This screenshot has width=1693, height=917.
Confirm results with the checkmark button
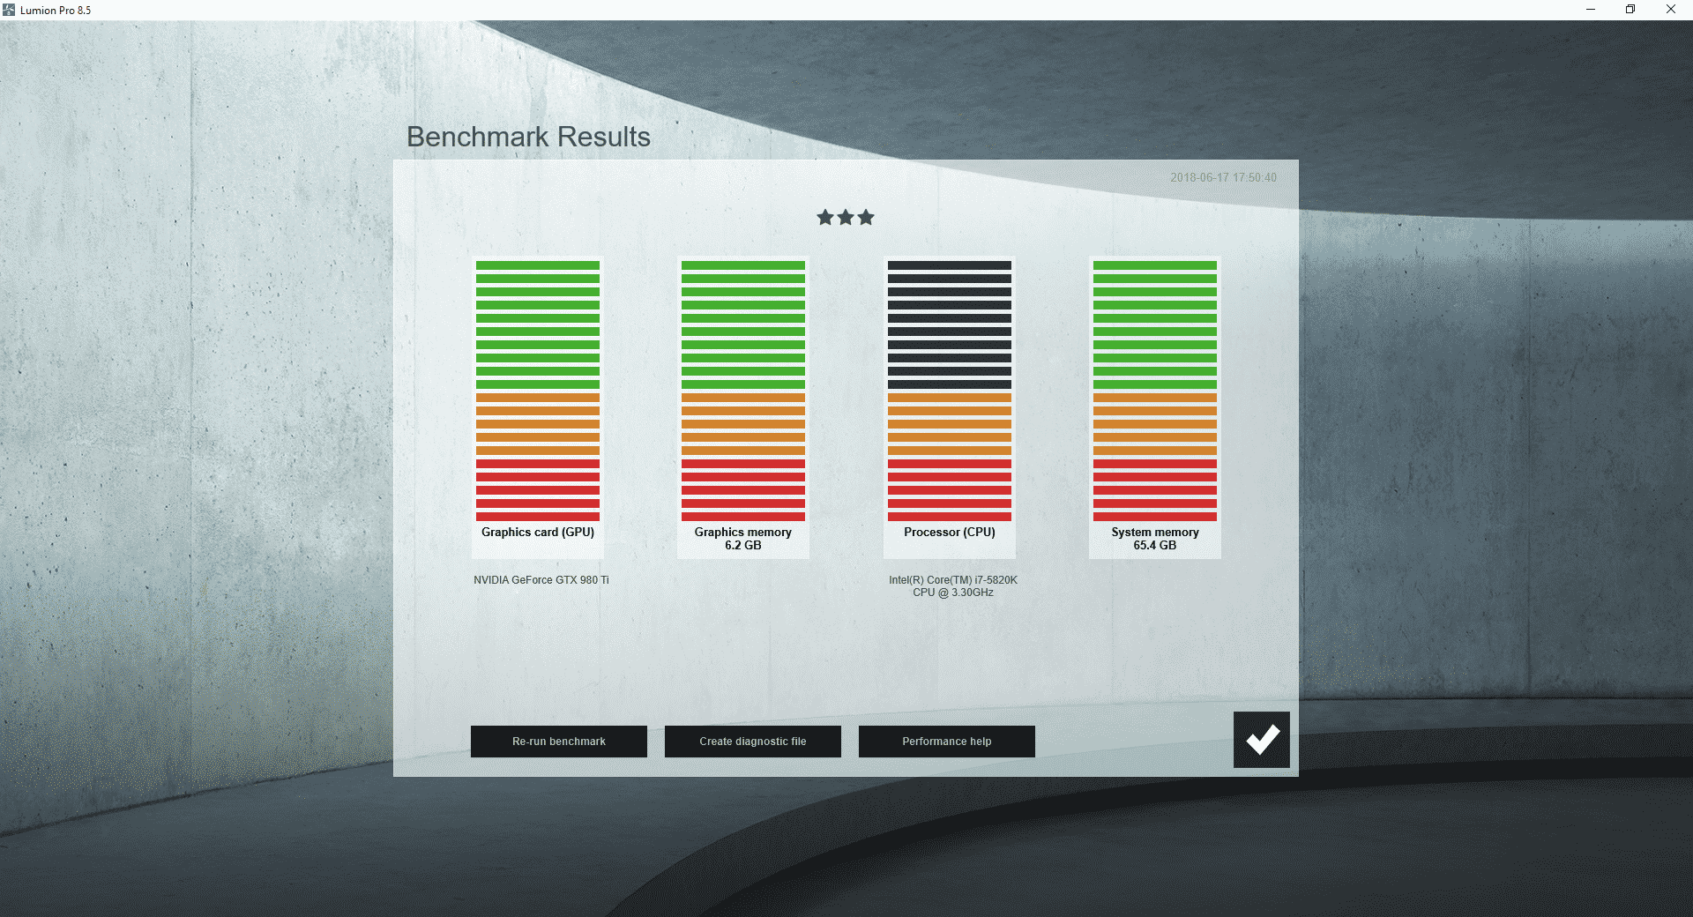click(1261, 740)
